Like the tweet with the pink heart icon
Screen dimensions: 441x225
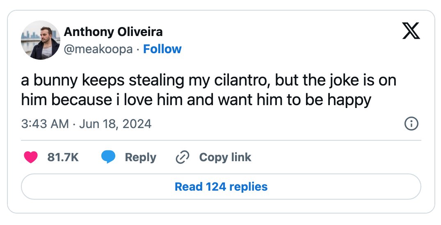31,157
